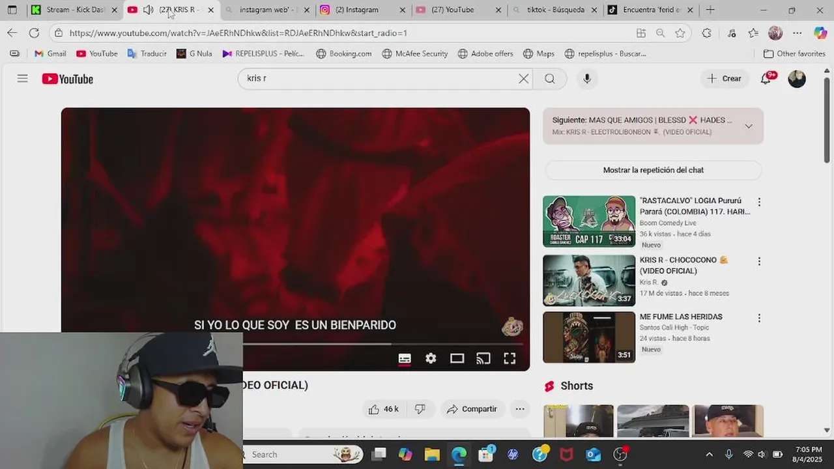Add page to favorites with star icon
This screenshot has height=469, width=834.
coord(680,33)
